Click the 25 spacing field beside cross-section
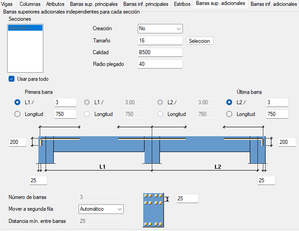 click(x=187, y=199)
